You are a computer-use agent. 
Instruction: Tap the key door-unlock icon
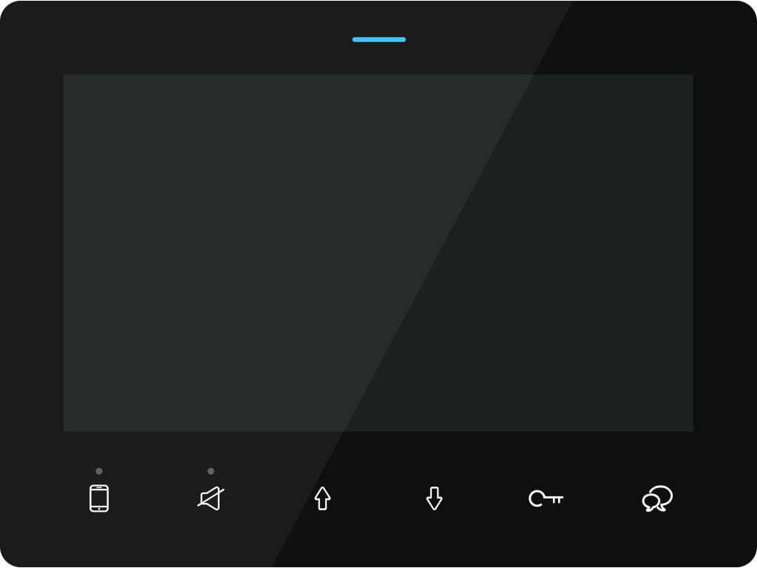click(546, 498)
